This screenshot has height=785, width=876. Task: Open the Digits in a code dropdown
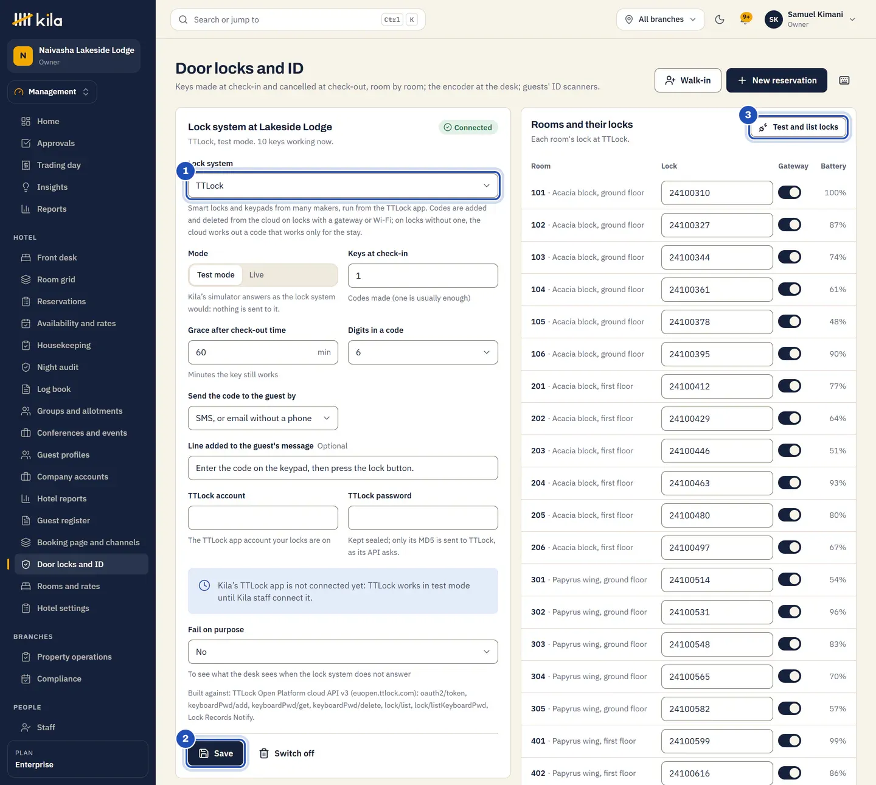(423, 352)
